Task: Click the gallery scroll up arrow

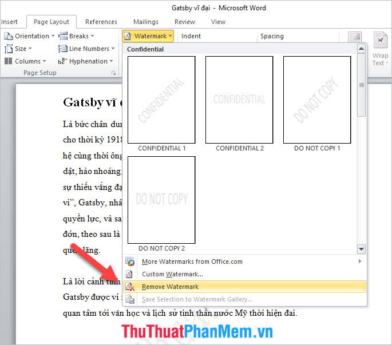Action: 361,49
